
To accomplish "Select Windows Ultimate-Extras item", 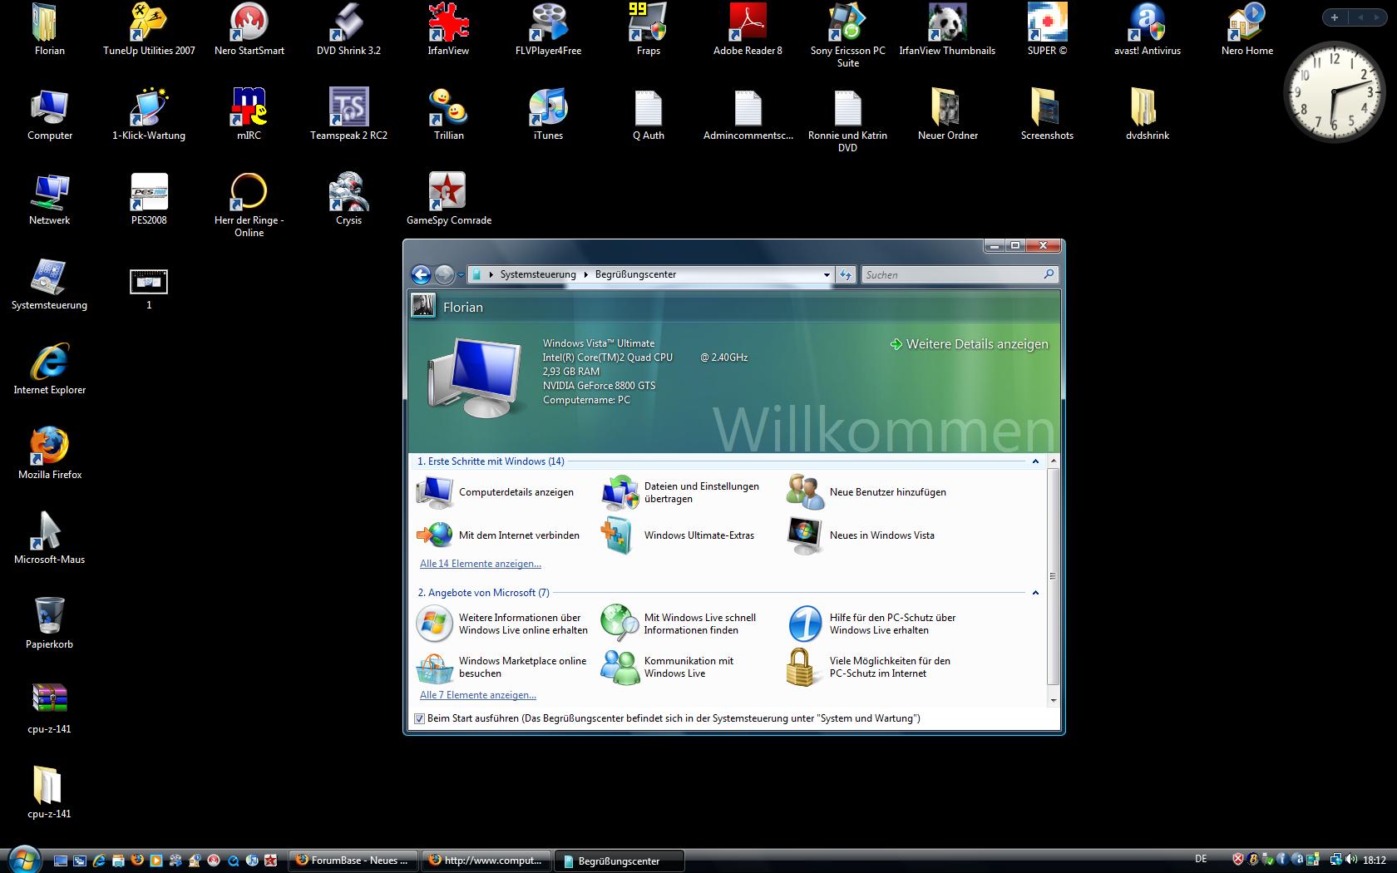I will 679,535.
